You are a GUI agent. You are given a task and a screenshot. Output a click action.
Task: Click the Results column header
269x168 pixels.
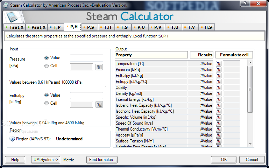tap(201, 55)
